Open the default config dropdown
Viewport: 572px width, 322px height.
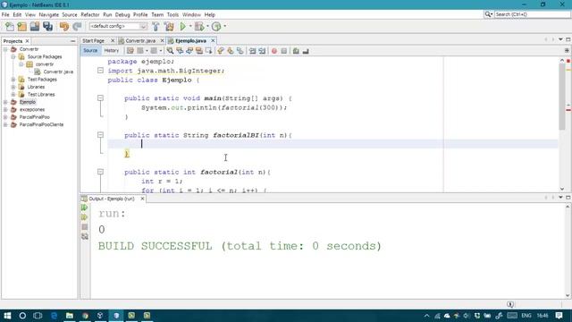pos(118,26)
